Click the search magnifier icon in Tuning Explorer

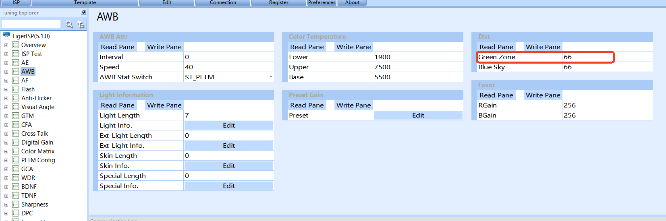coord(69,25)
